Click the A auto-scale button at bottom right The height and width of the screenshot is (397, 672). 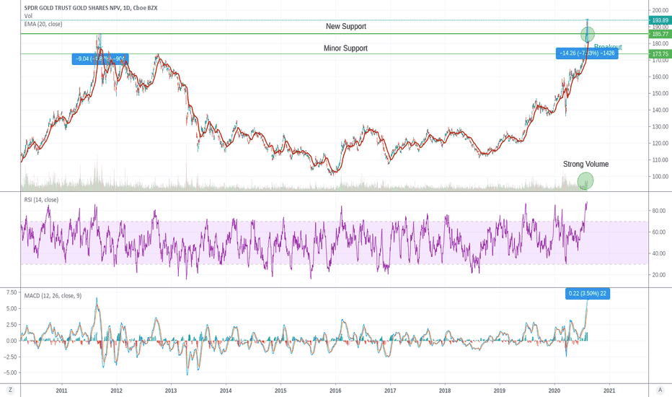click(x=660, y=390)
